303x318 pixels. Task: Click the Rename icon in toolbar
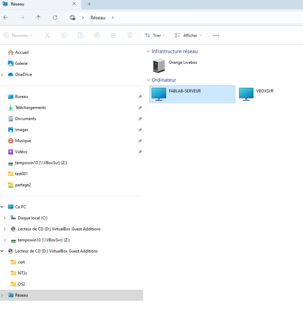point(97,35)
